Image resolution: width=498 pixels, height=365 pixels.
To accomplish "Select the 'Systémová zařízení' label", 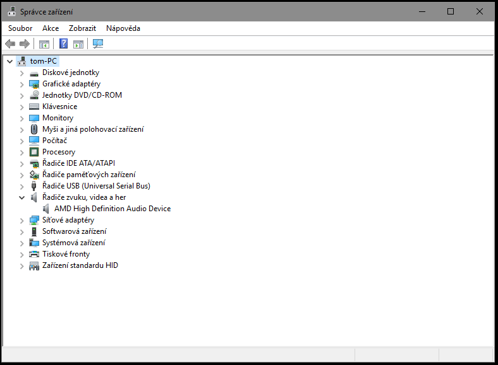I will click(74, 243).
